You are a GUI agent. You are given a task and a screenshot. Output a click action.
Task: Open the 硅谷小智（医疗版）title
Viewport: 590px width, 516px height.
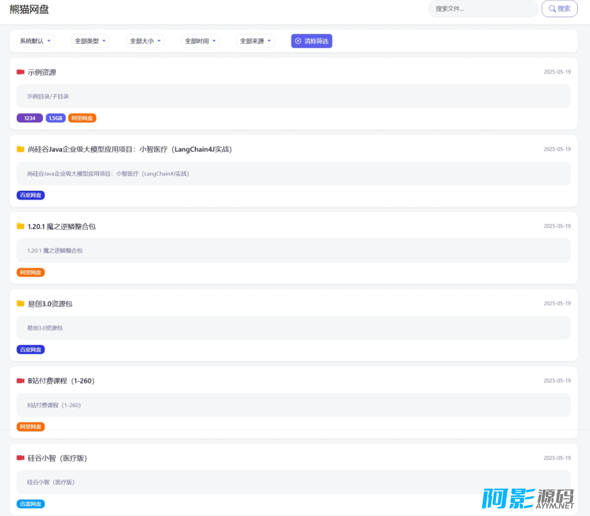pyautogui.click(x=57, y=458)
